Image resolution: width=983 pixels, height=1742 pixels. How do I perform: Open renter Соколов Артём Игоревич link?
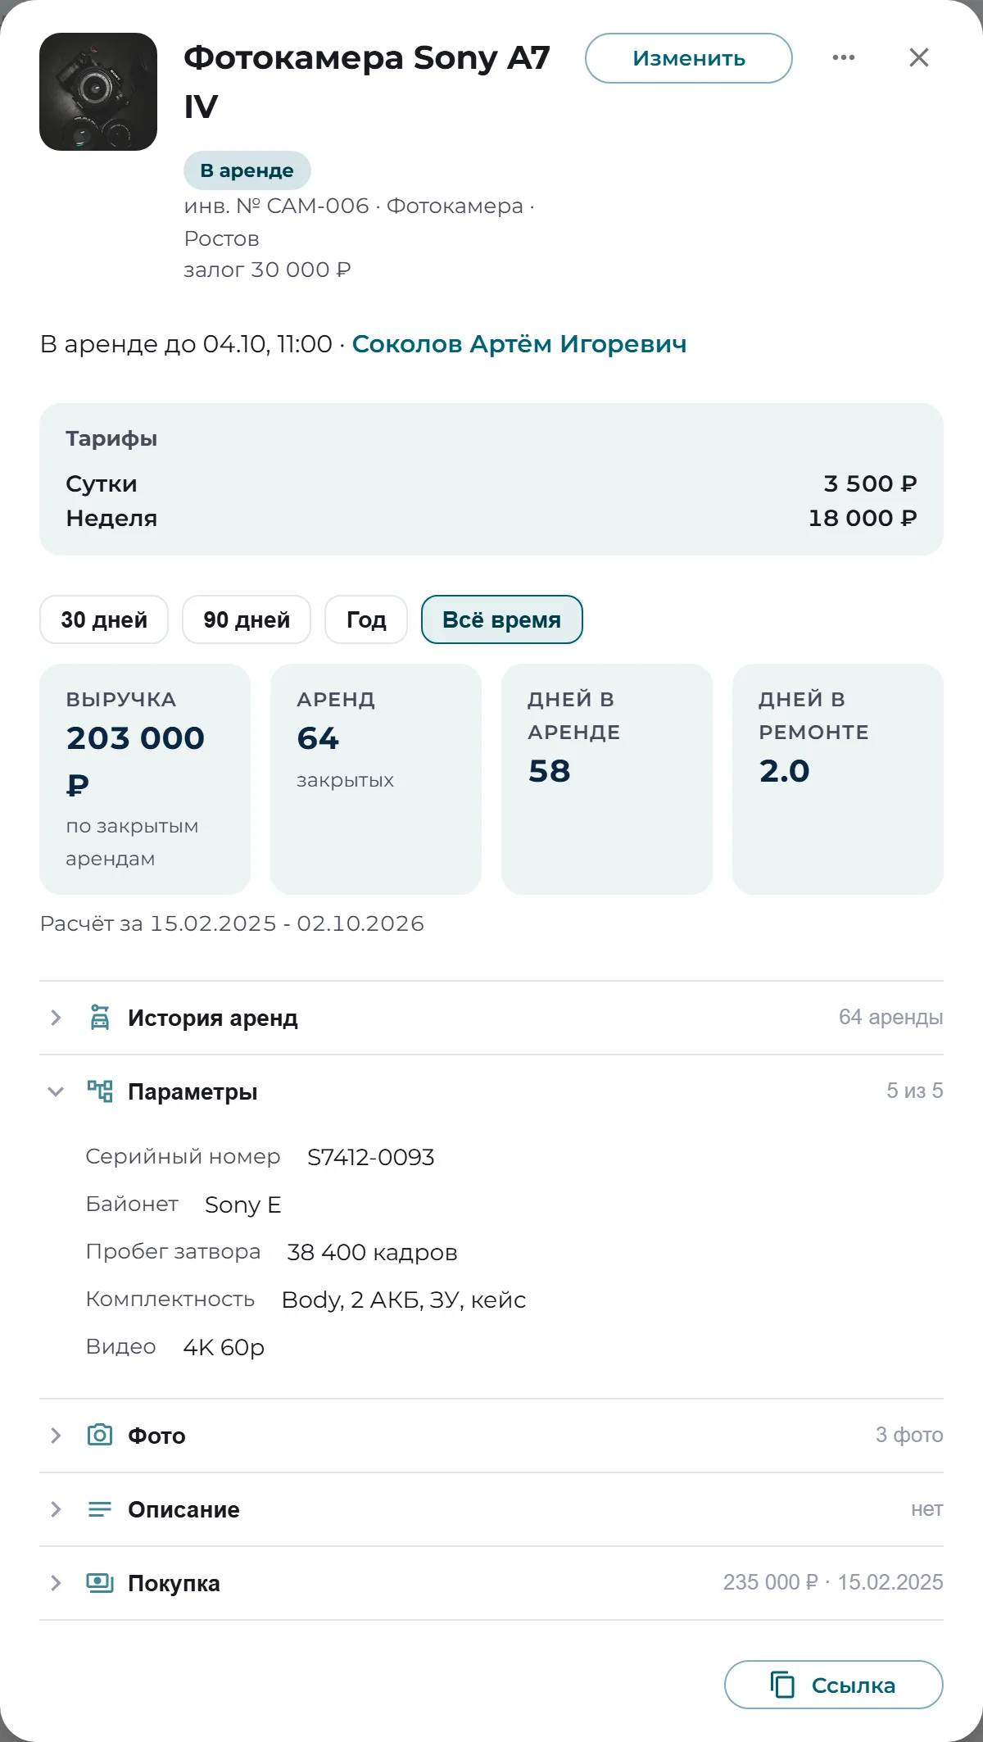tap(519, 344)
